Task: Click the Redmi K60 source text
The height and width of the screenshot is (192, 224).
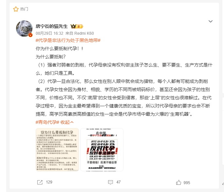Action: (84, 33)
